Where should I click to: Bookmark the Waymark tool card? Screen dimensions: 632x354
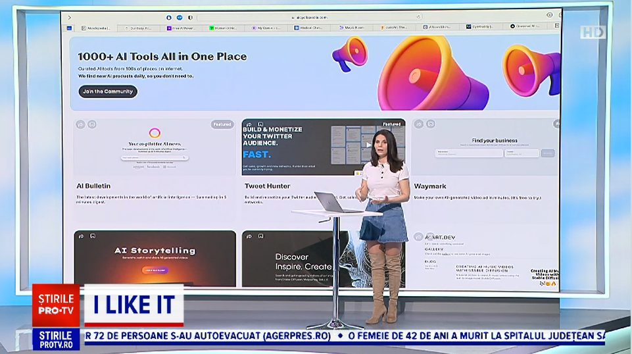[430, 124]
